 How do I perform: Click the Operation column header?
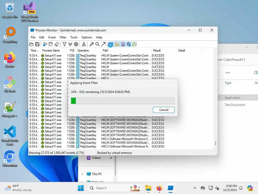point(88,51)
